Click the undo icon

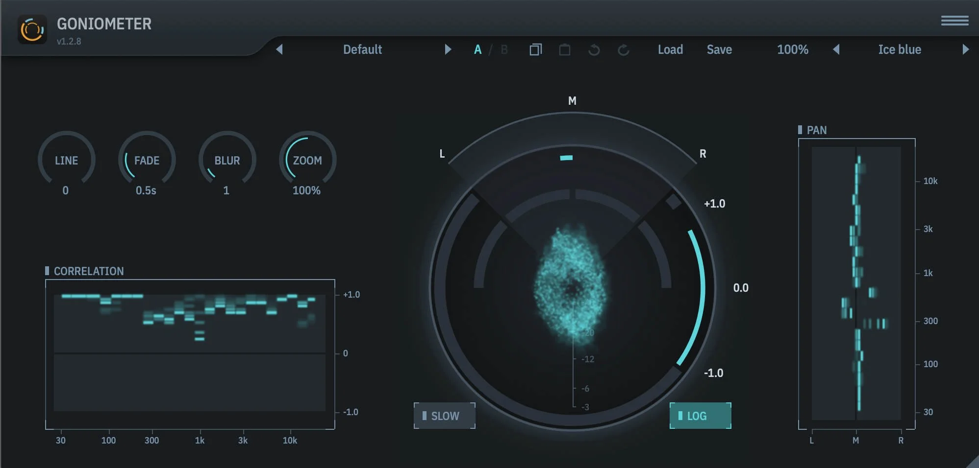[594, 49]
